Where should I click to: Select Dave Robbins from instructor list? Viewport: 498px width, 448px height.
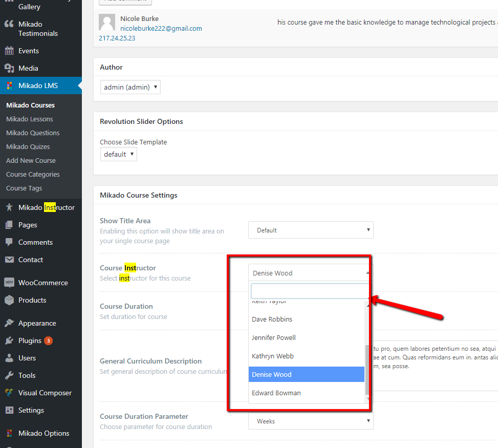coord(307,319)
